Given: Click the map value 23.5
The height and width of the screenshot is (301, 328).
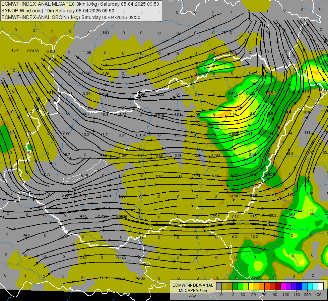Looking at the screenshot, I should click(269, 93).
